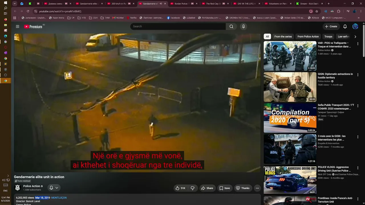Save the video to a playlist
The image size is (365, 205).
[224, 188]
